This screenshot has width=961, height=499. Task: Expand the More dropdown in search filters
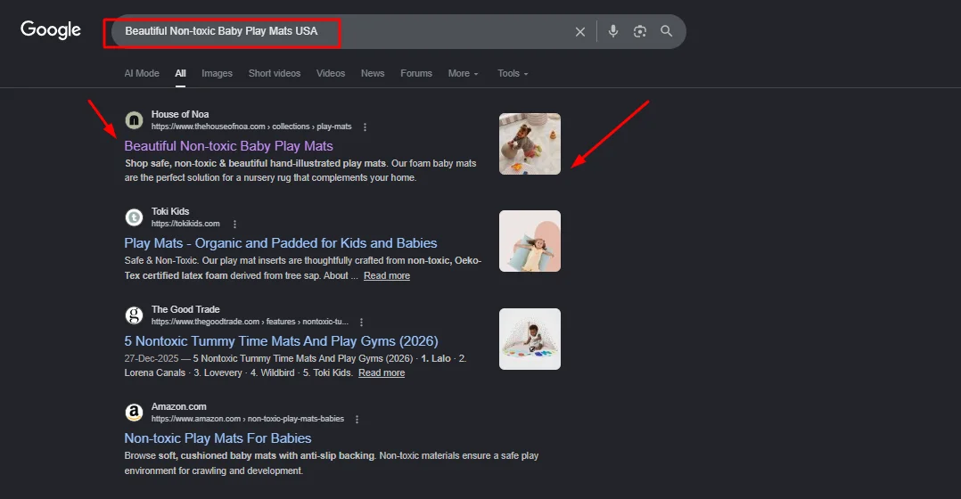pos(463,74)
